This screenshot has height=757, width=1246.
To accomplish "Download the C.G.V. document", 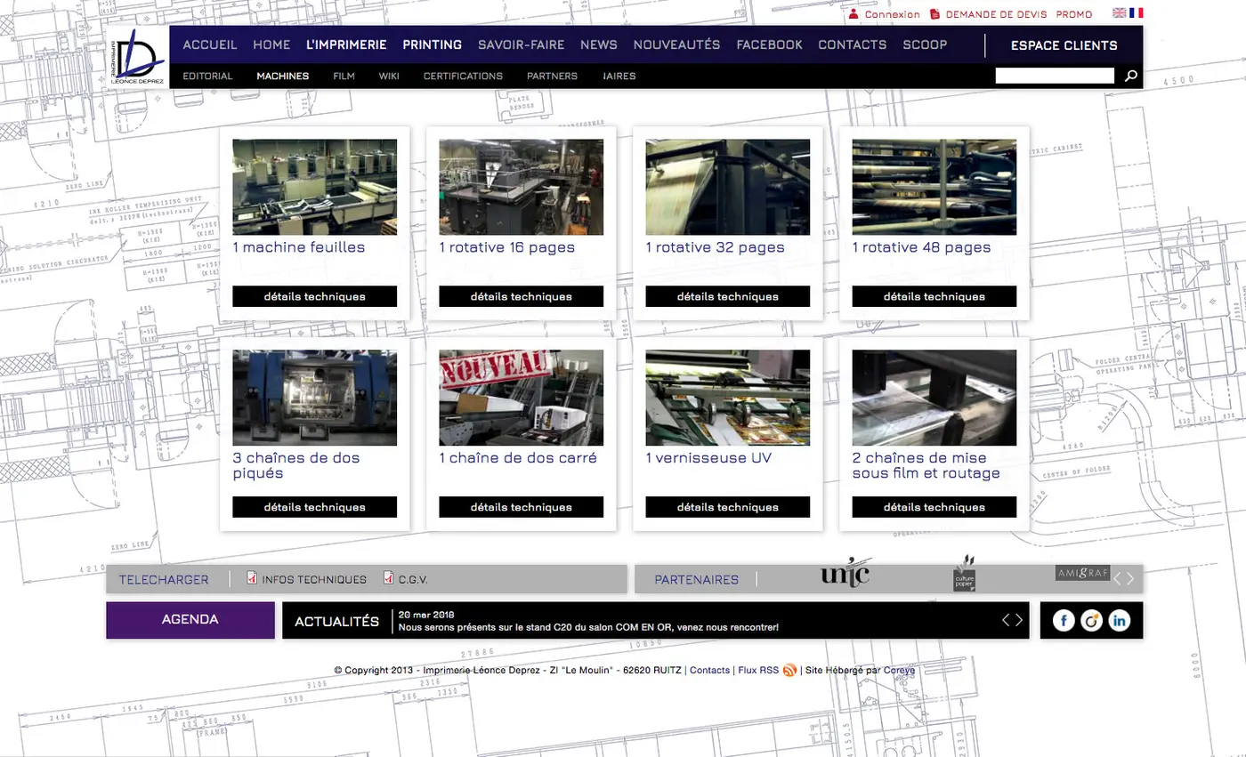I will [413, 580].
